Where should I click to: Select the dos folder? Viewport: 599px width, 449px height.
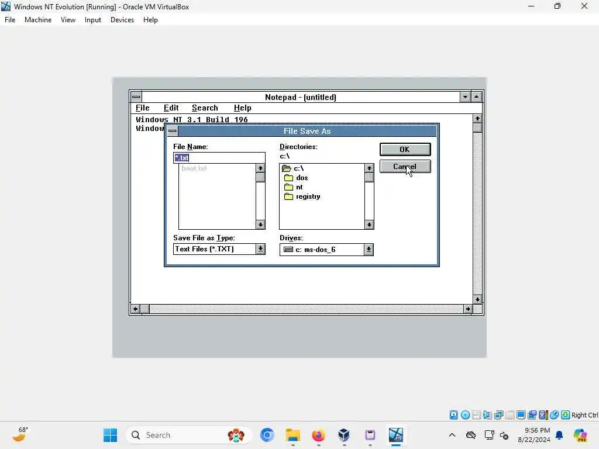click(x=296, y=178)
